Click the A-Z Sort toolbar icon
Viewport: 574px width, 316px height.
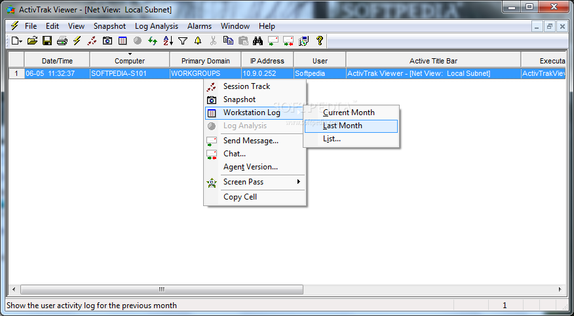pyautogui.click(x=168, y=41)
